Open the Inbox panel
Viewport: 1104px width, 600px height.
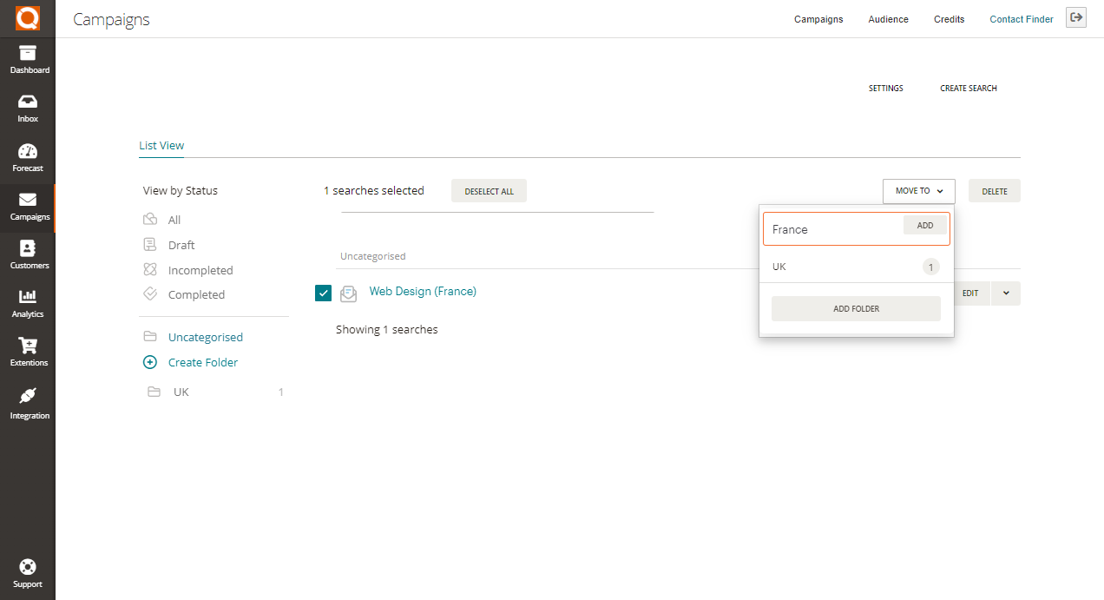(28, 106)
